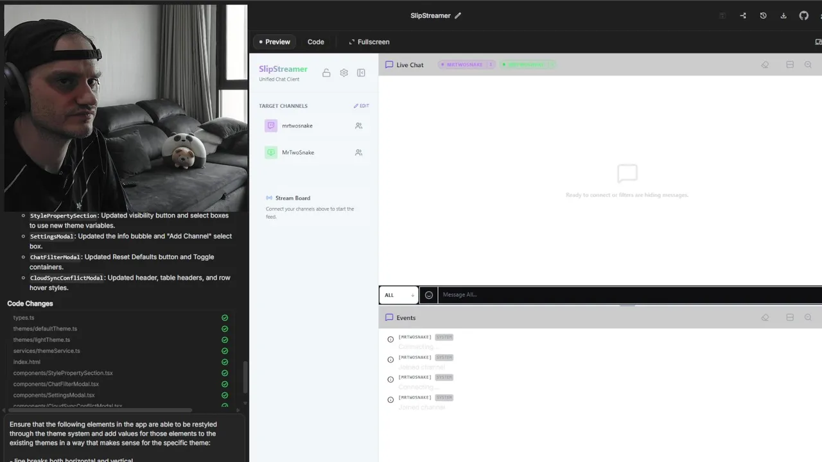Click info icon of first Connecting event
The height and width of the screenshot is (462, 822).
390,339
